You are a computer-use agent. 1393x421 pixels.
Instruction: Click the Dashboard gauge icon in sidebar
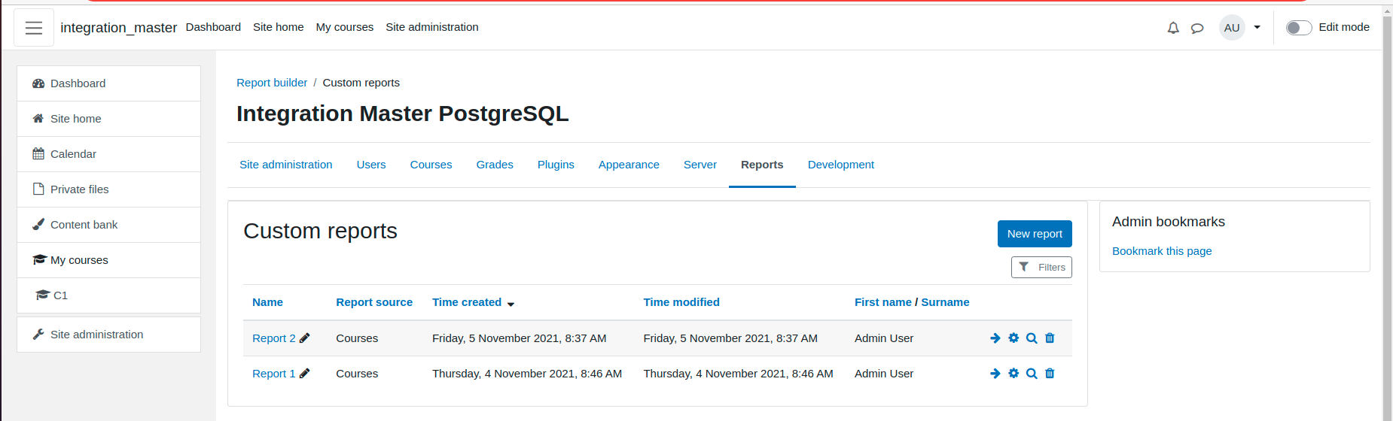pyautogui.click(x=38, y=83)
